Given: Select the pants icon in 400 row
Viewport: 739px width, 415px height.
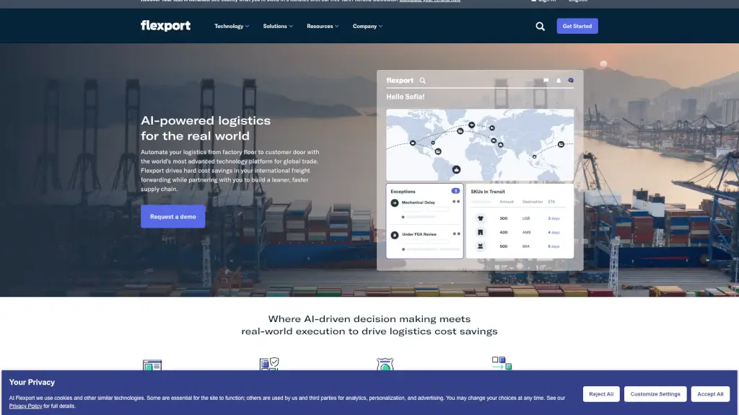Looking at the screenshot, I should click(480, 233).
